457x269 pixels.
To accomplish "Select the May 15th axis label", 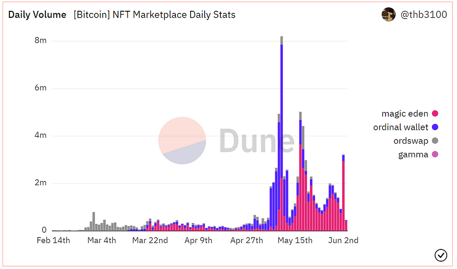I will [x=295, y=241].
